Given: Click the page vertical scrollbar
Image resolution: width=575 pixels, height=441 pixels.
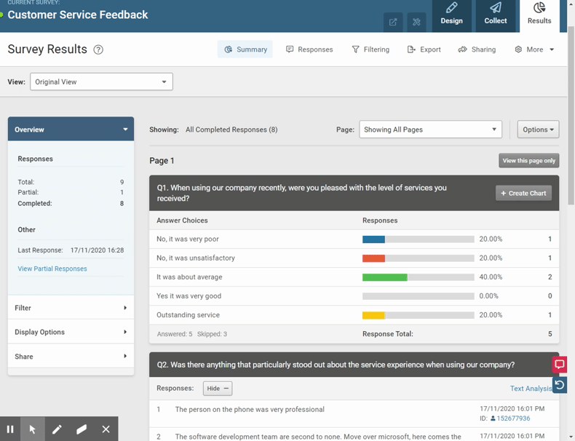Looking at the screenshot, I should [x=571, y=116].
